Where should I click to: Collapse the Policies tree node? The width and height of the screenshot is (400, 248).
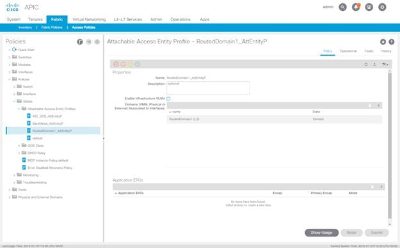(10, 79)
